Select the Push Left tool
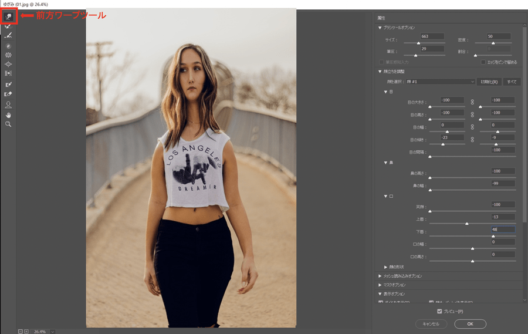The width and height of the screenshot is (528, 334). tap(8, 73)
